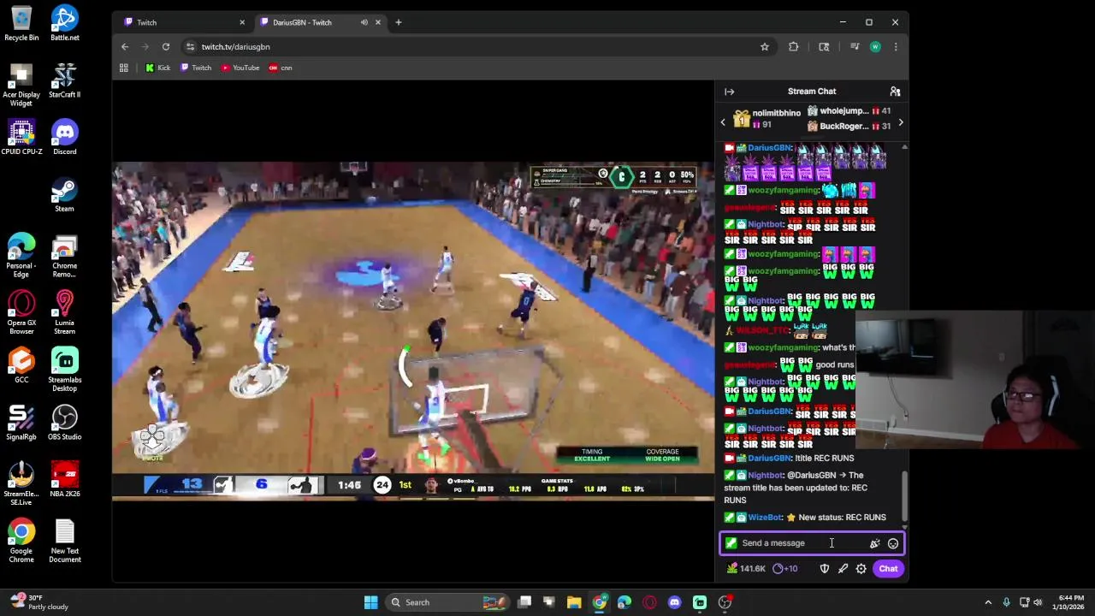
Task: Open the Recycle Bin
Action: pos(21,23)
